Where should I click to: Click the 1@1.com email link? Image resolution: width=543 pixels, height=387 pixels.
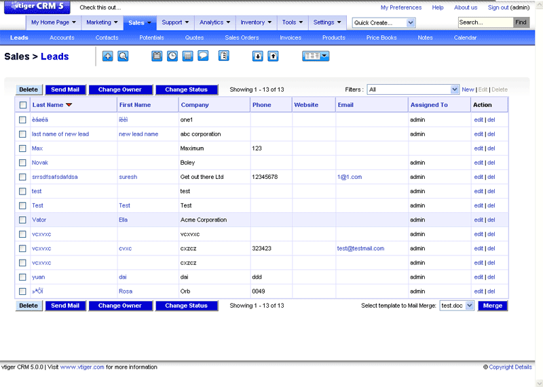pyautogui.click(x=350, y=177)
